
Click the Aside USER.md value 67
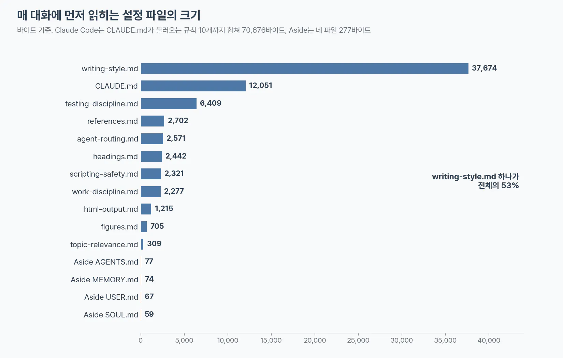[x=149, y=296]
